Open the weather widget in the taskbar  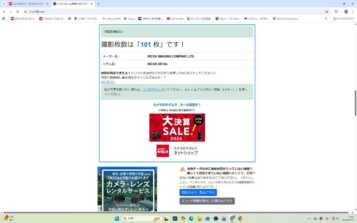[x=9, y=218]
